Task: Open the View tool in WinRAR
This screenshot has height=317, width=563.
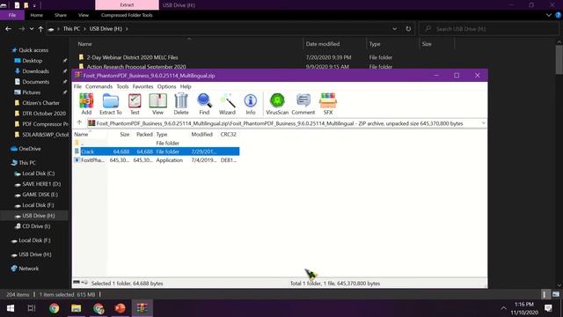Action: [x=157, y=104]
